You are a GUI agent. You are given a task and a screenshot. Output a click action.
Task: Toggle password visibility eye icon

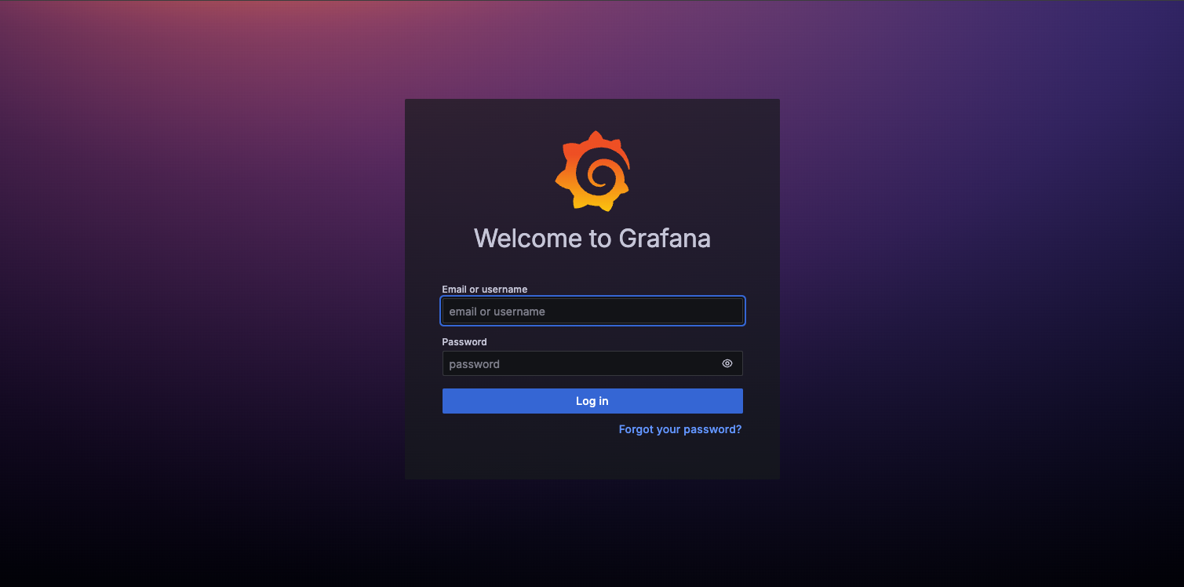727,364
